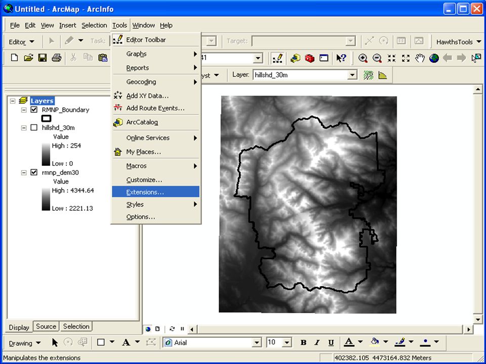The width and height of the screenshot is (486, 364).
Task: Switch to the Display tab
Action: pyautogui.click(x=19, y=327)
